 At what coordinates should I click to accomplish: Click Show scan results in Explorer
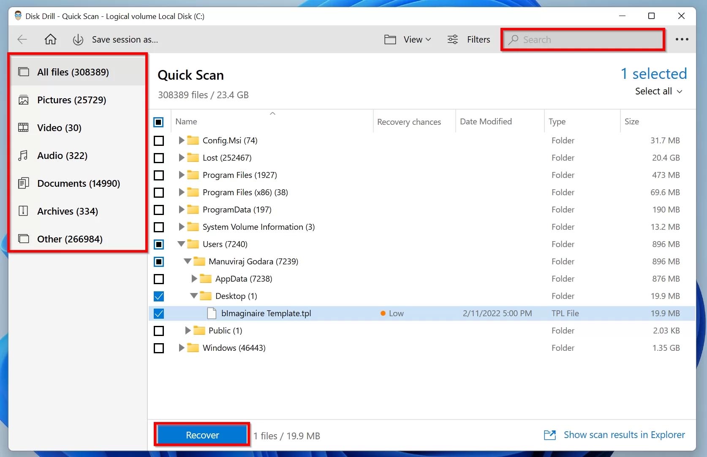[x=624, y=435]
